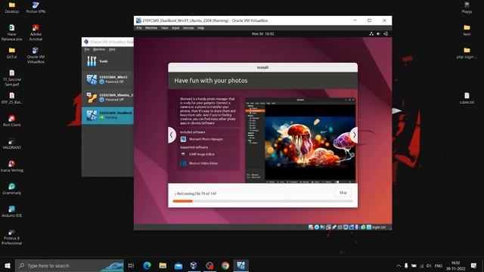This screenshot has height=272, width=484.
Task: Open the Adobe Acrobat desktop shortcut
Action: click(x=36, y=32)
